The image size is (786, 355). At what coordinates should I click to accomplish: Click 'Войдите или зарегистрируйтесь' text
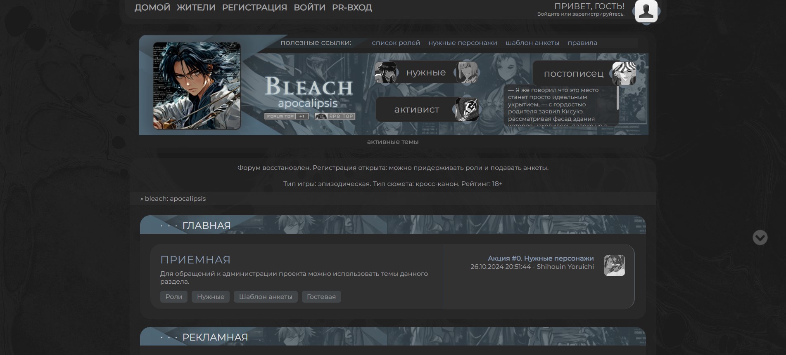pos(581,14)
